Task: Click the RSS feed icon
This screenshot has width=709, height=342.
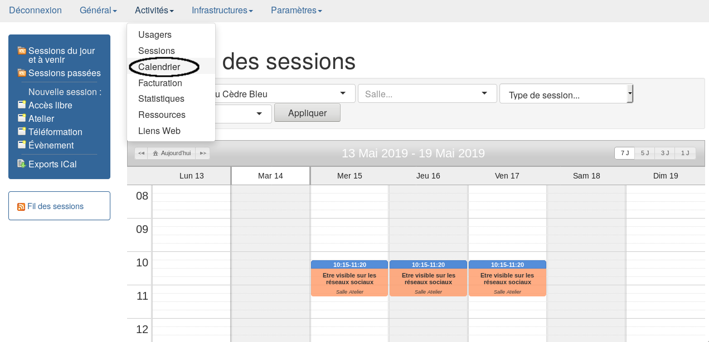Action: pos(21,207)
